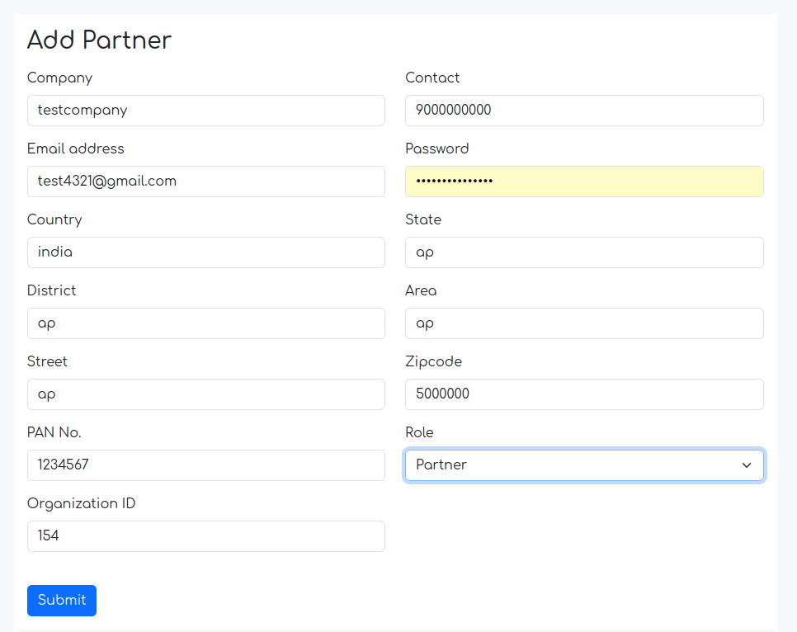Open the Role dropdown showing Partner
The image size is (797, 632).
(x=584, y=465)
